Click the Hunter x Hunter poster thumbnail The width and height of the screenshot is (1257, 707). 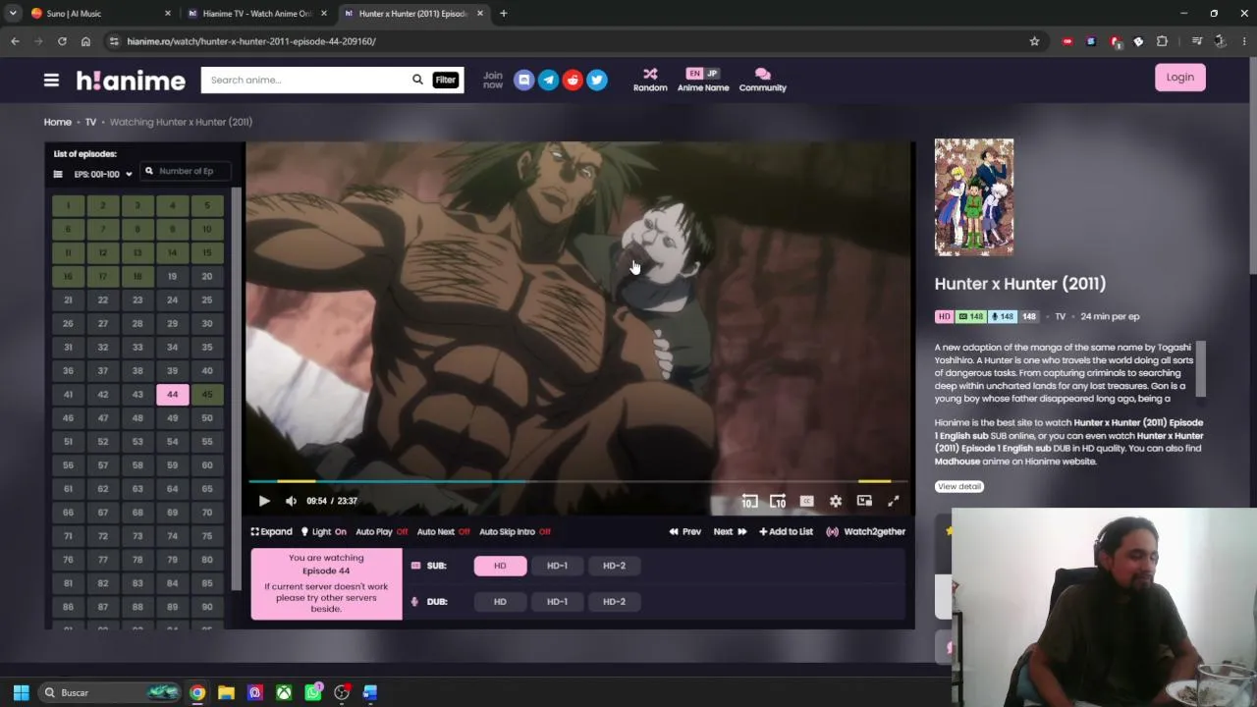point(974,197)
